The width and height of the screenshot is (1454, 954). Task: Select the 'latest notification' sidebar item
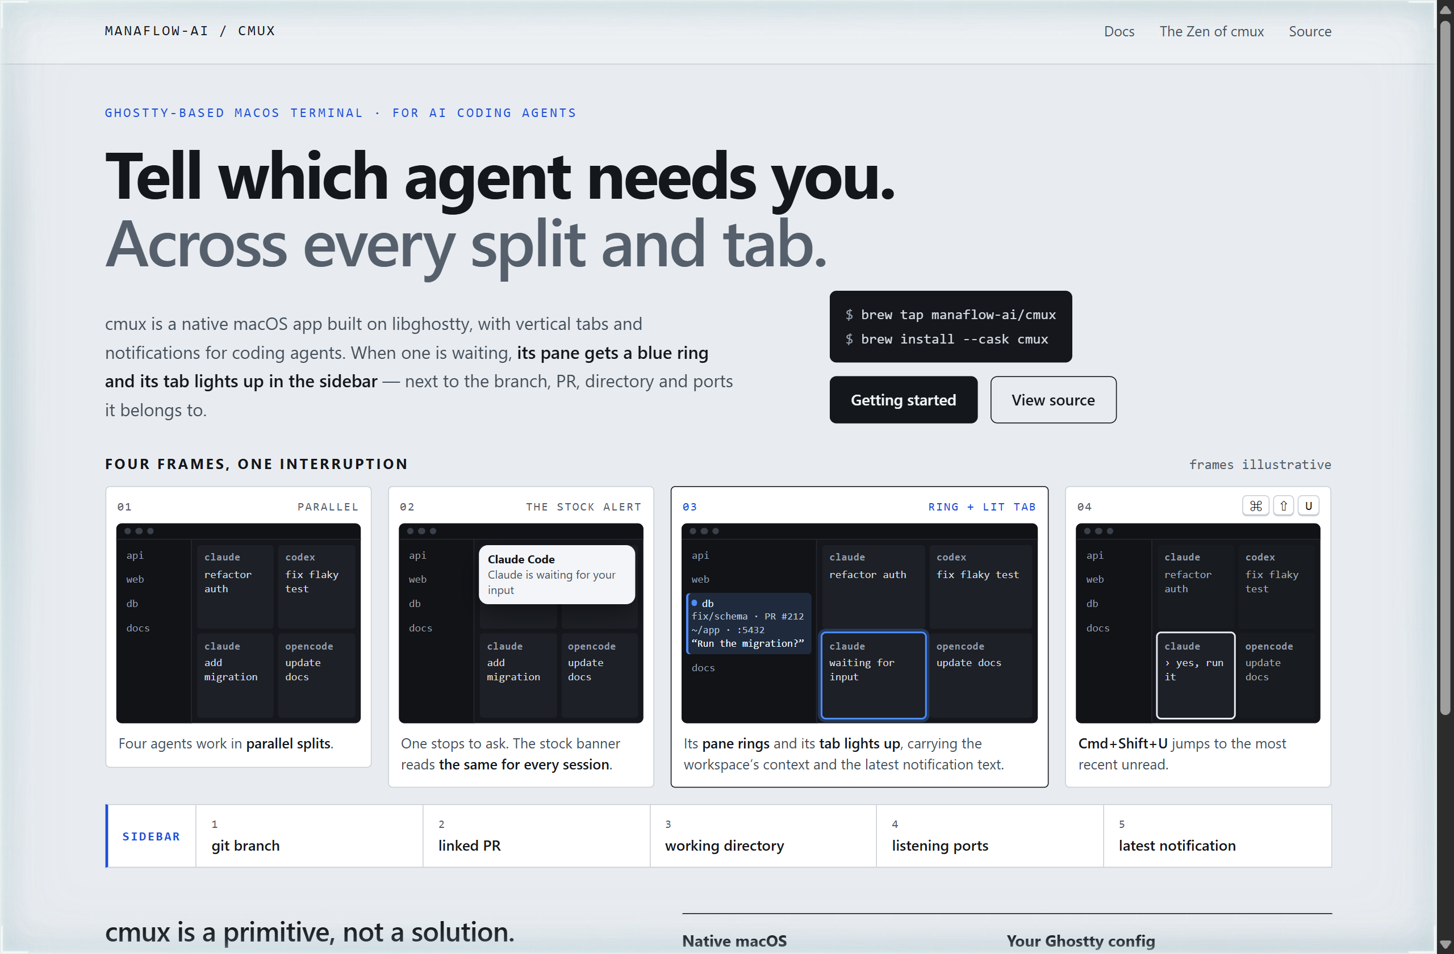1217,835
